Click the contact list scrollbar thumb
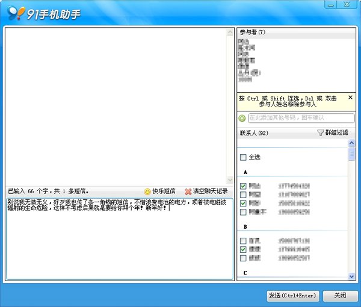This screenshot has width=361, height=307. pos(351,154)
